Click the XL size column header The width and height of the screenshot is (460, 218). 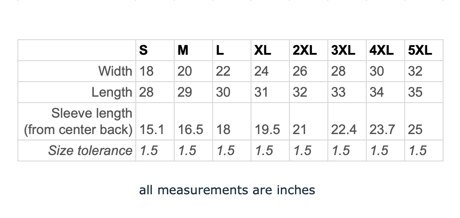click(x=262, y=50)
